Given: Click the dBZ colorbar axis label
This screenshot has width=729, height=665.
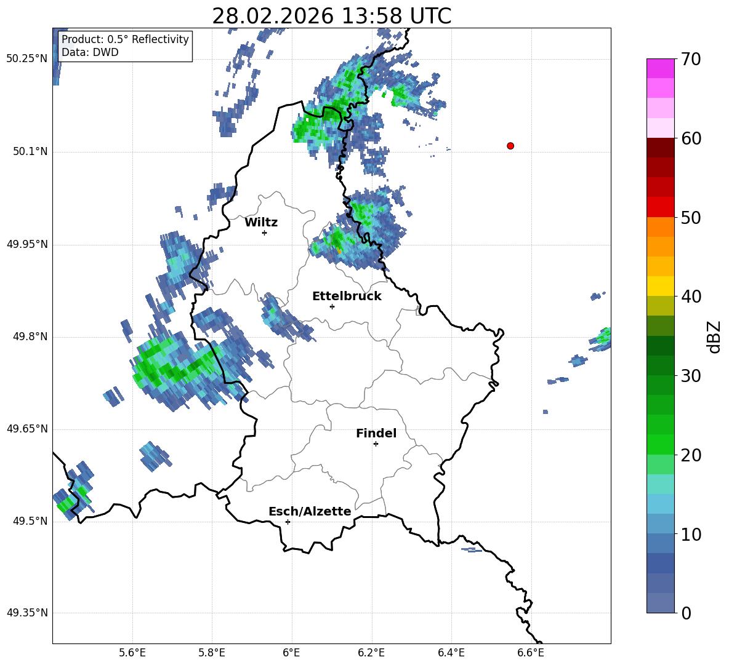Looking at the screenshot, I should click(713, 336).
